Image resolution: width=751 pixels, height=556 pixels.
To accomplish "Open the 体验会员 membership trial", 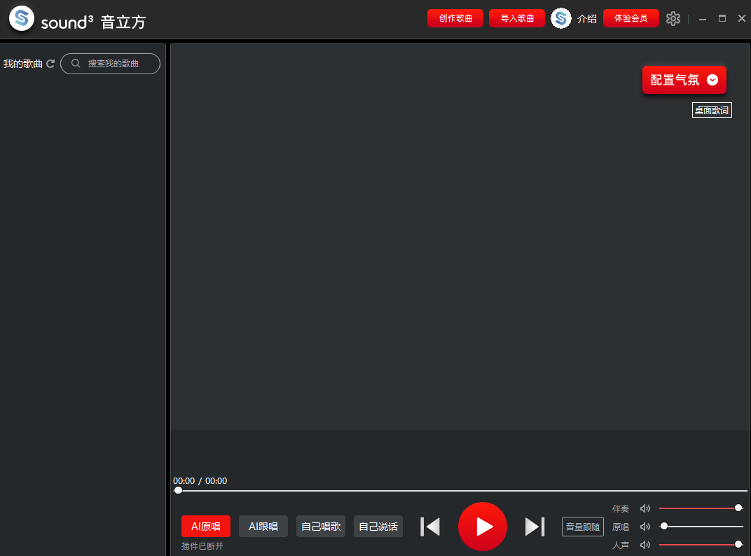I will click(631, 18).
